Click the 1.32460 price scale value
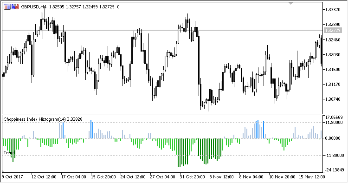This screenshot has height=183, width=348. (333, 40)
